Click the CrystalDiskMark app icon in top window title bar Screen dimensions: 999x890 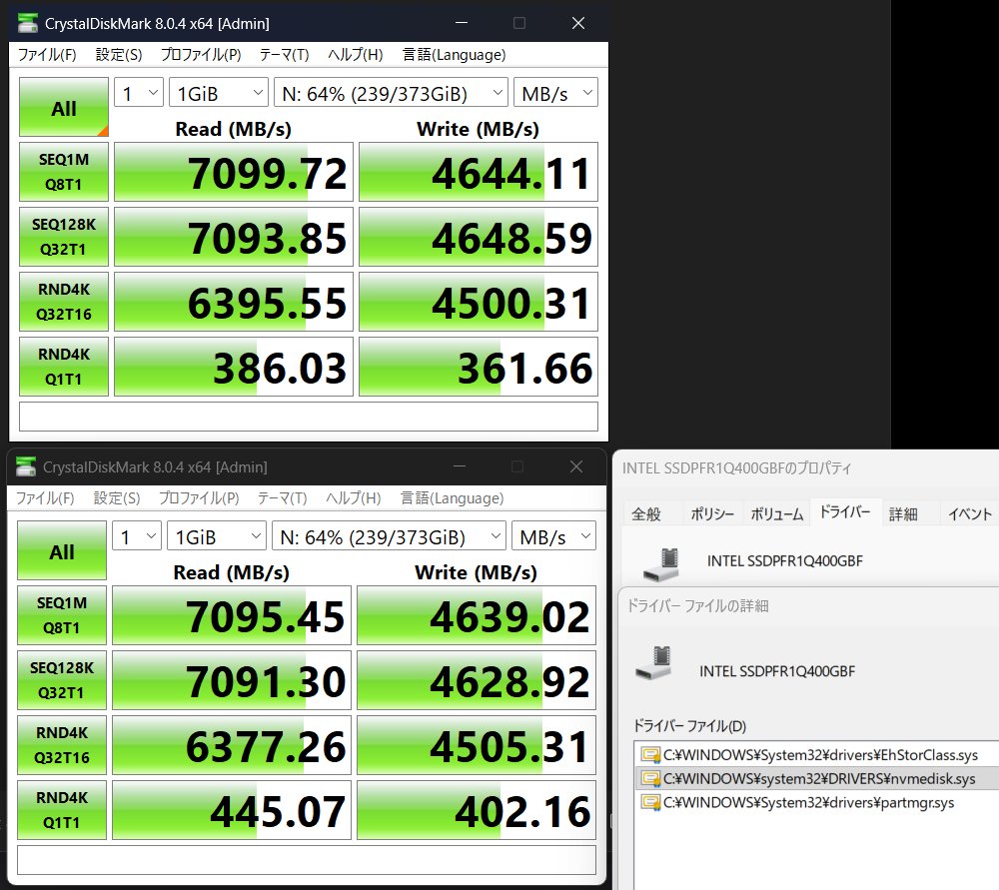click(27, 23)
